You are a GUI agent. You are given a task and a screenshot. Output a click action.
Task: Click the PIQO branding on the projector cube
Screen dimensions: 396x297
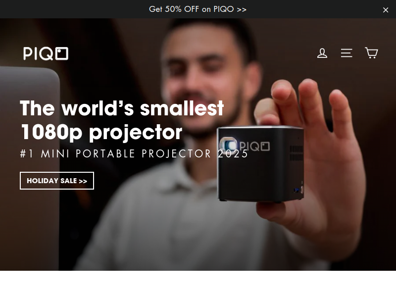254,147
